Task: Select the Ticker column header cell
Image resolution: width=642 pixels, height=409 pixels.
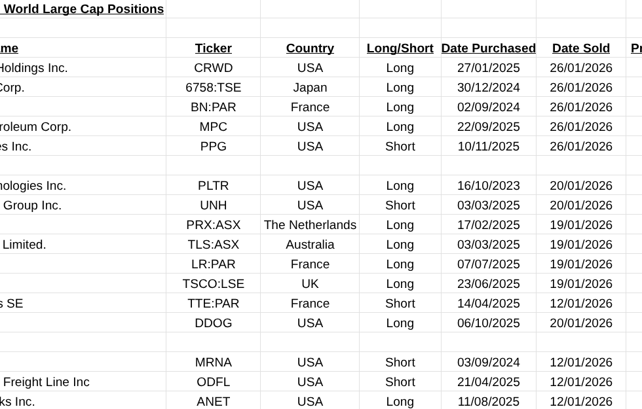Action: (x=213, y=48)
